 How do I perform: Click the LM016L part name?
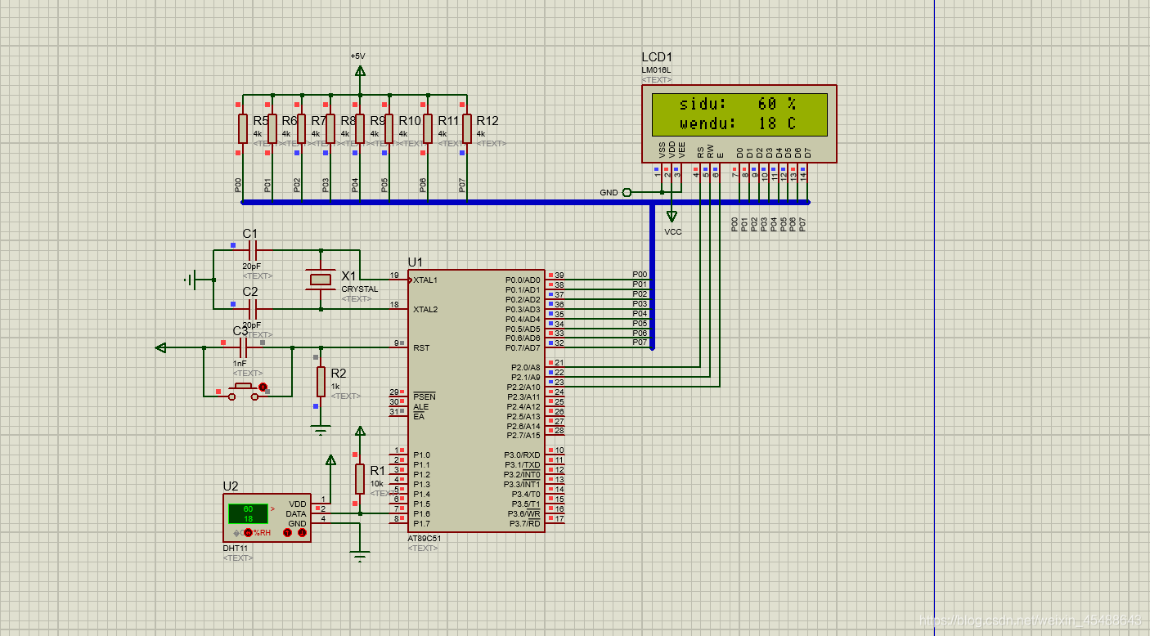click(656, 70)
